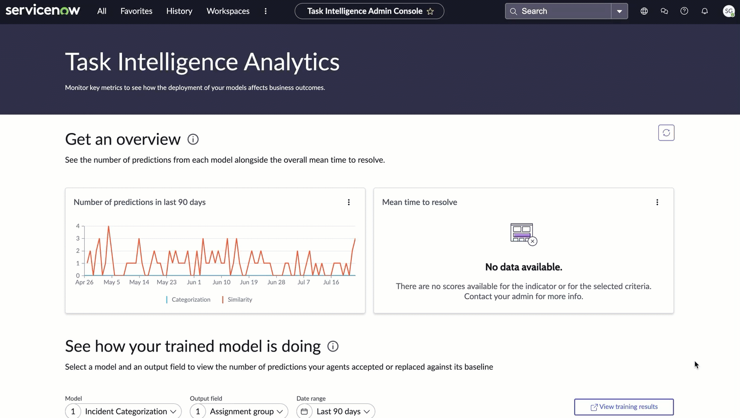Click the calendar icon in Date range
The height and width of the screenshot is (418, 740).
pyautogui.click(x=304, y=411)
